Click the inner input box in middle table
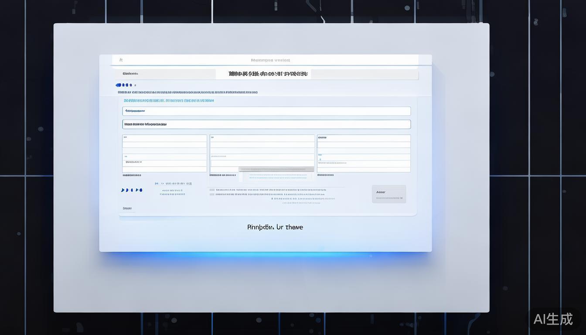Screen dimensions: 586x335 click(262, 163)
